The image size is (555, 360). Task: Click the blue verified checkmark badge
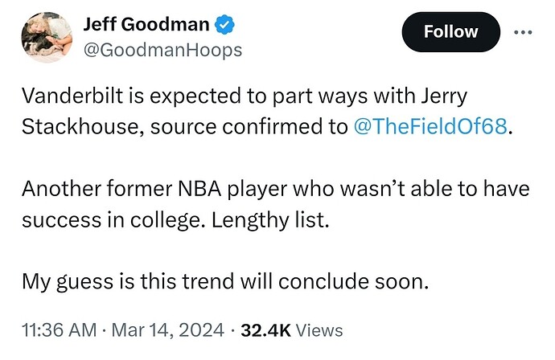[x=227, y=25]
